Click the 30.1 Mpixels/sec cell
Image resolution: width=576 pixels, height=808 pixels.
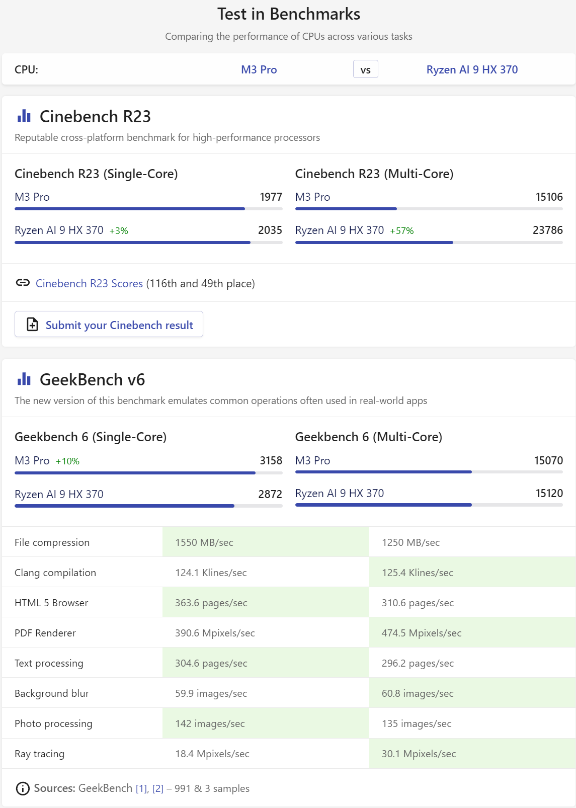coord(472,753)
